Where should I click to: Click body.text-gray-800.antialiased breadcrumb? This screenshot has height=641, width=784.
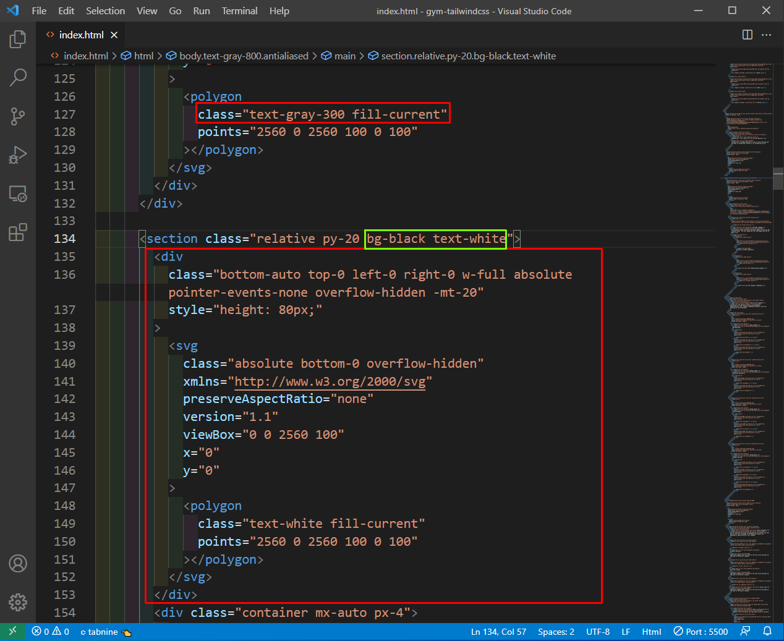coord(237,56)
